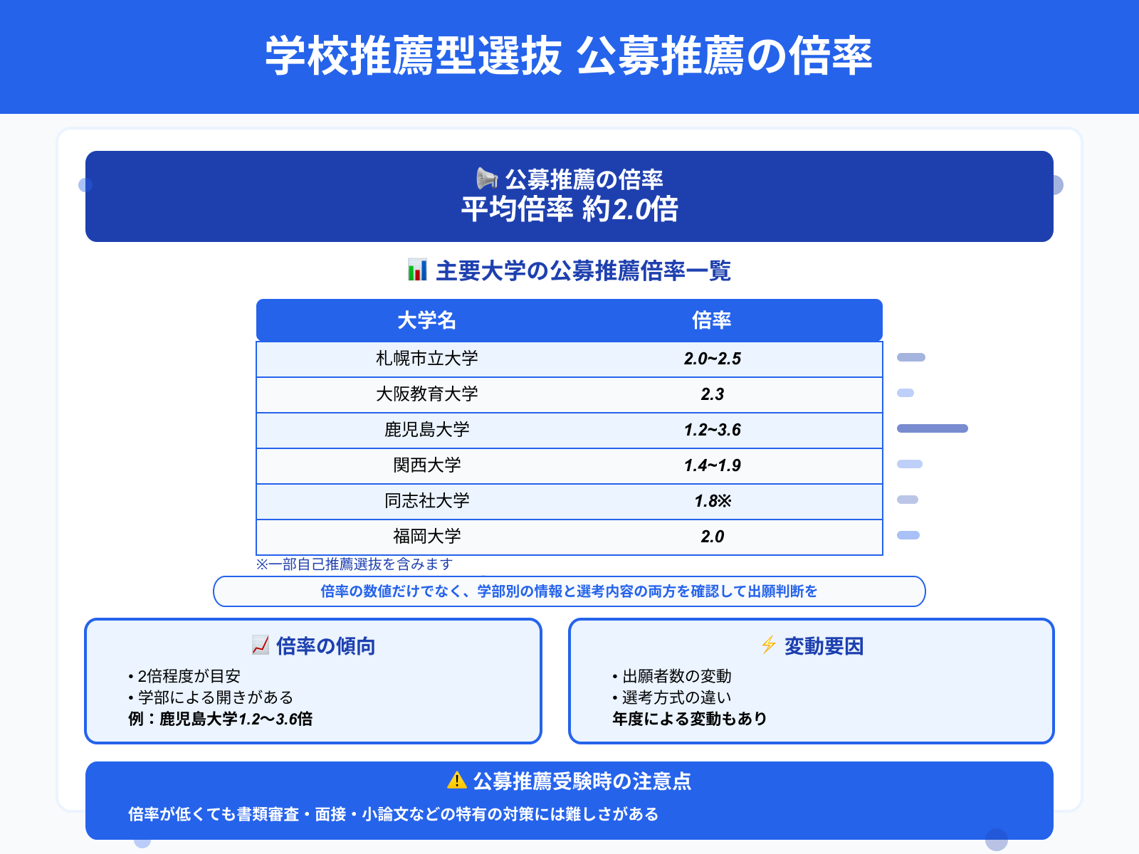This screenshot has width=1139, height=854.
Task: Click the rising chart icon beside 倍率の傾向
Action: 261,645
